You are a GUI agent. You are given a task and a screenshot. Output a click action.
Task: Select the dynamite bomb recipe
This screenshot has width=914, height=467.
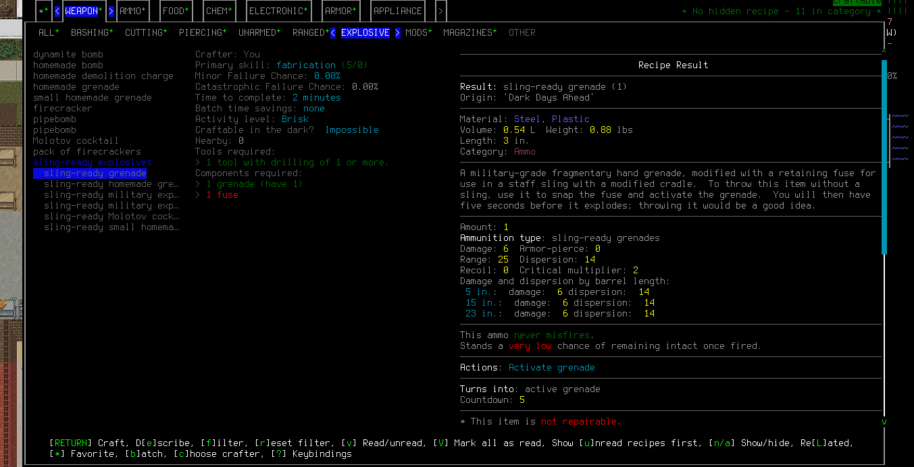[68, 54]
